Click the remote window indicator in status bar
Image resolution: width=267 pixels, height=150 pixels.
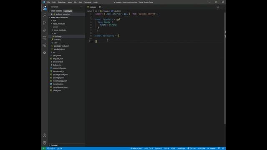tap(43, 148)
